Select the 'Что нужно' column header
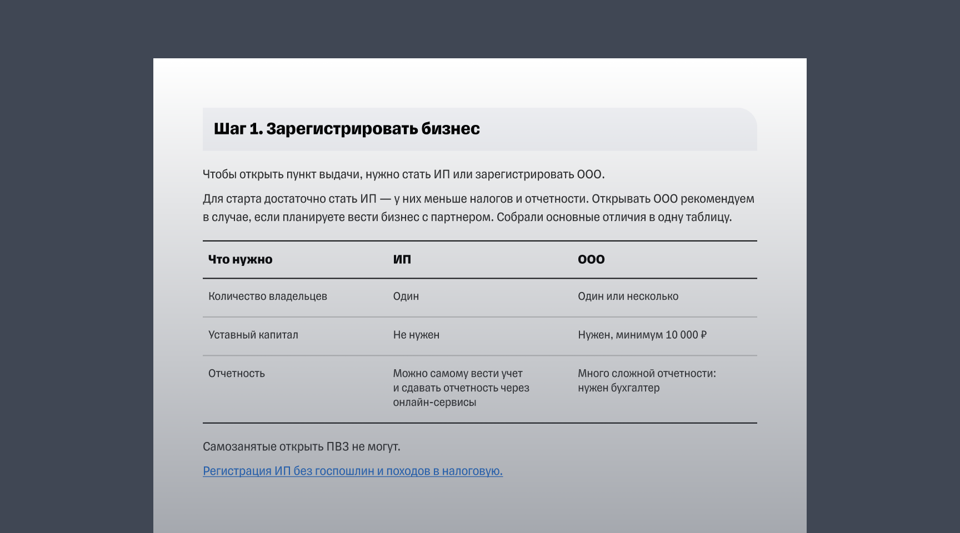This screenshot has height=533, width=960. tap(241, 259)
